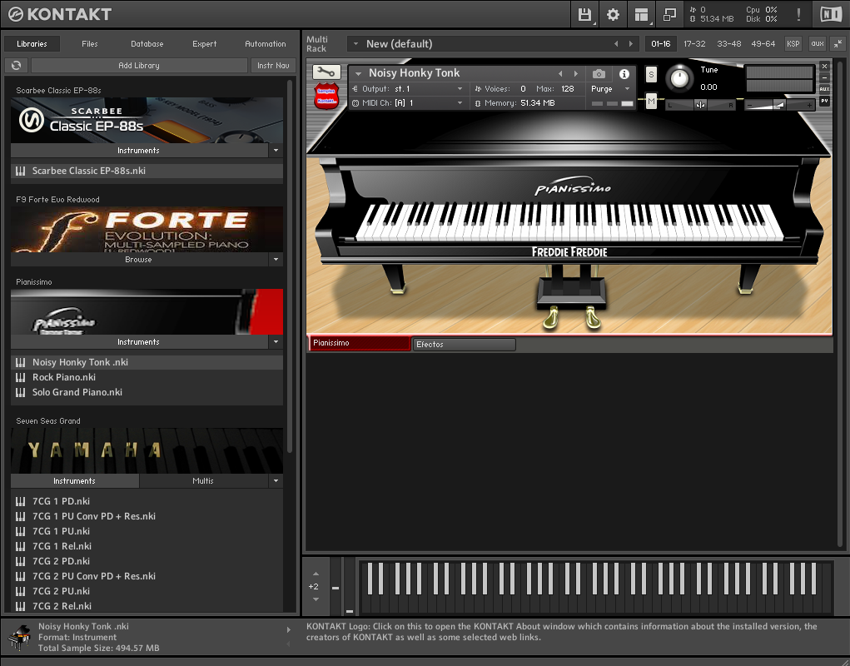Toggle the instrument AUX sends button
The height and width of the screenshot is (666, 850).
click(824, 89)
